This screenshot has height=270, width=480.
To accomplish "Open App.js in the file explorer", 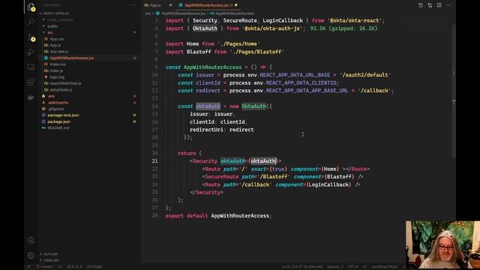I will pyautogui.click(x=55, y=45).
